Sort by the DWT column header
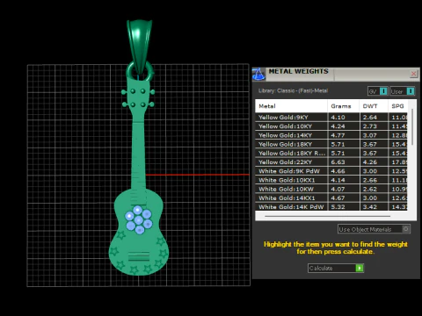422x316 pixels. pyautogui.click(x=374, y=106)
